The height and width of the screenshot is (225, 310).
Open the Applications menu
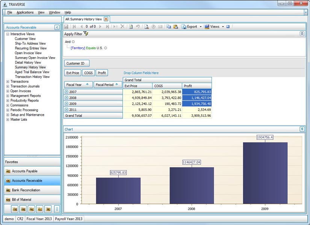(25, 12)
